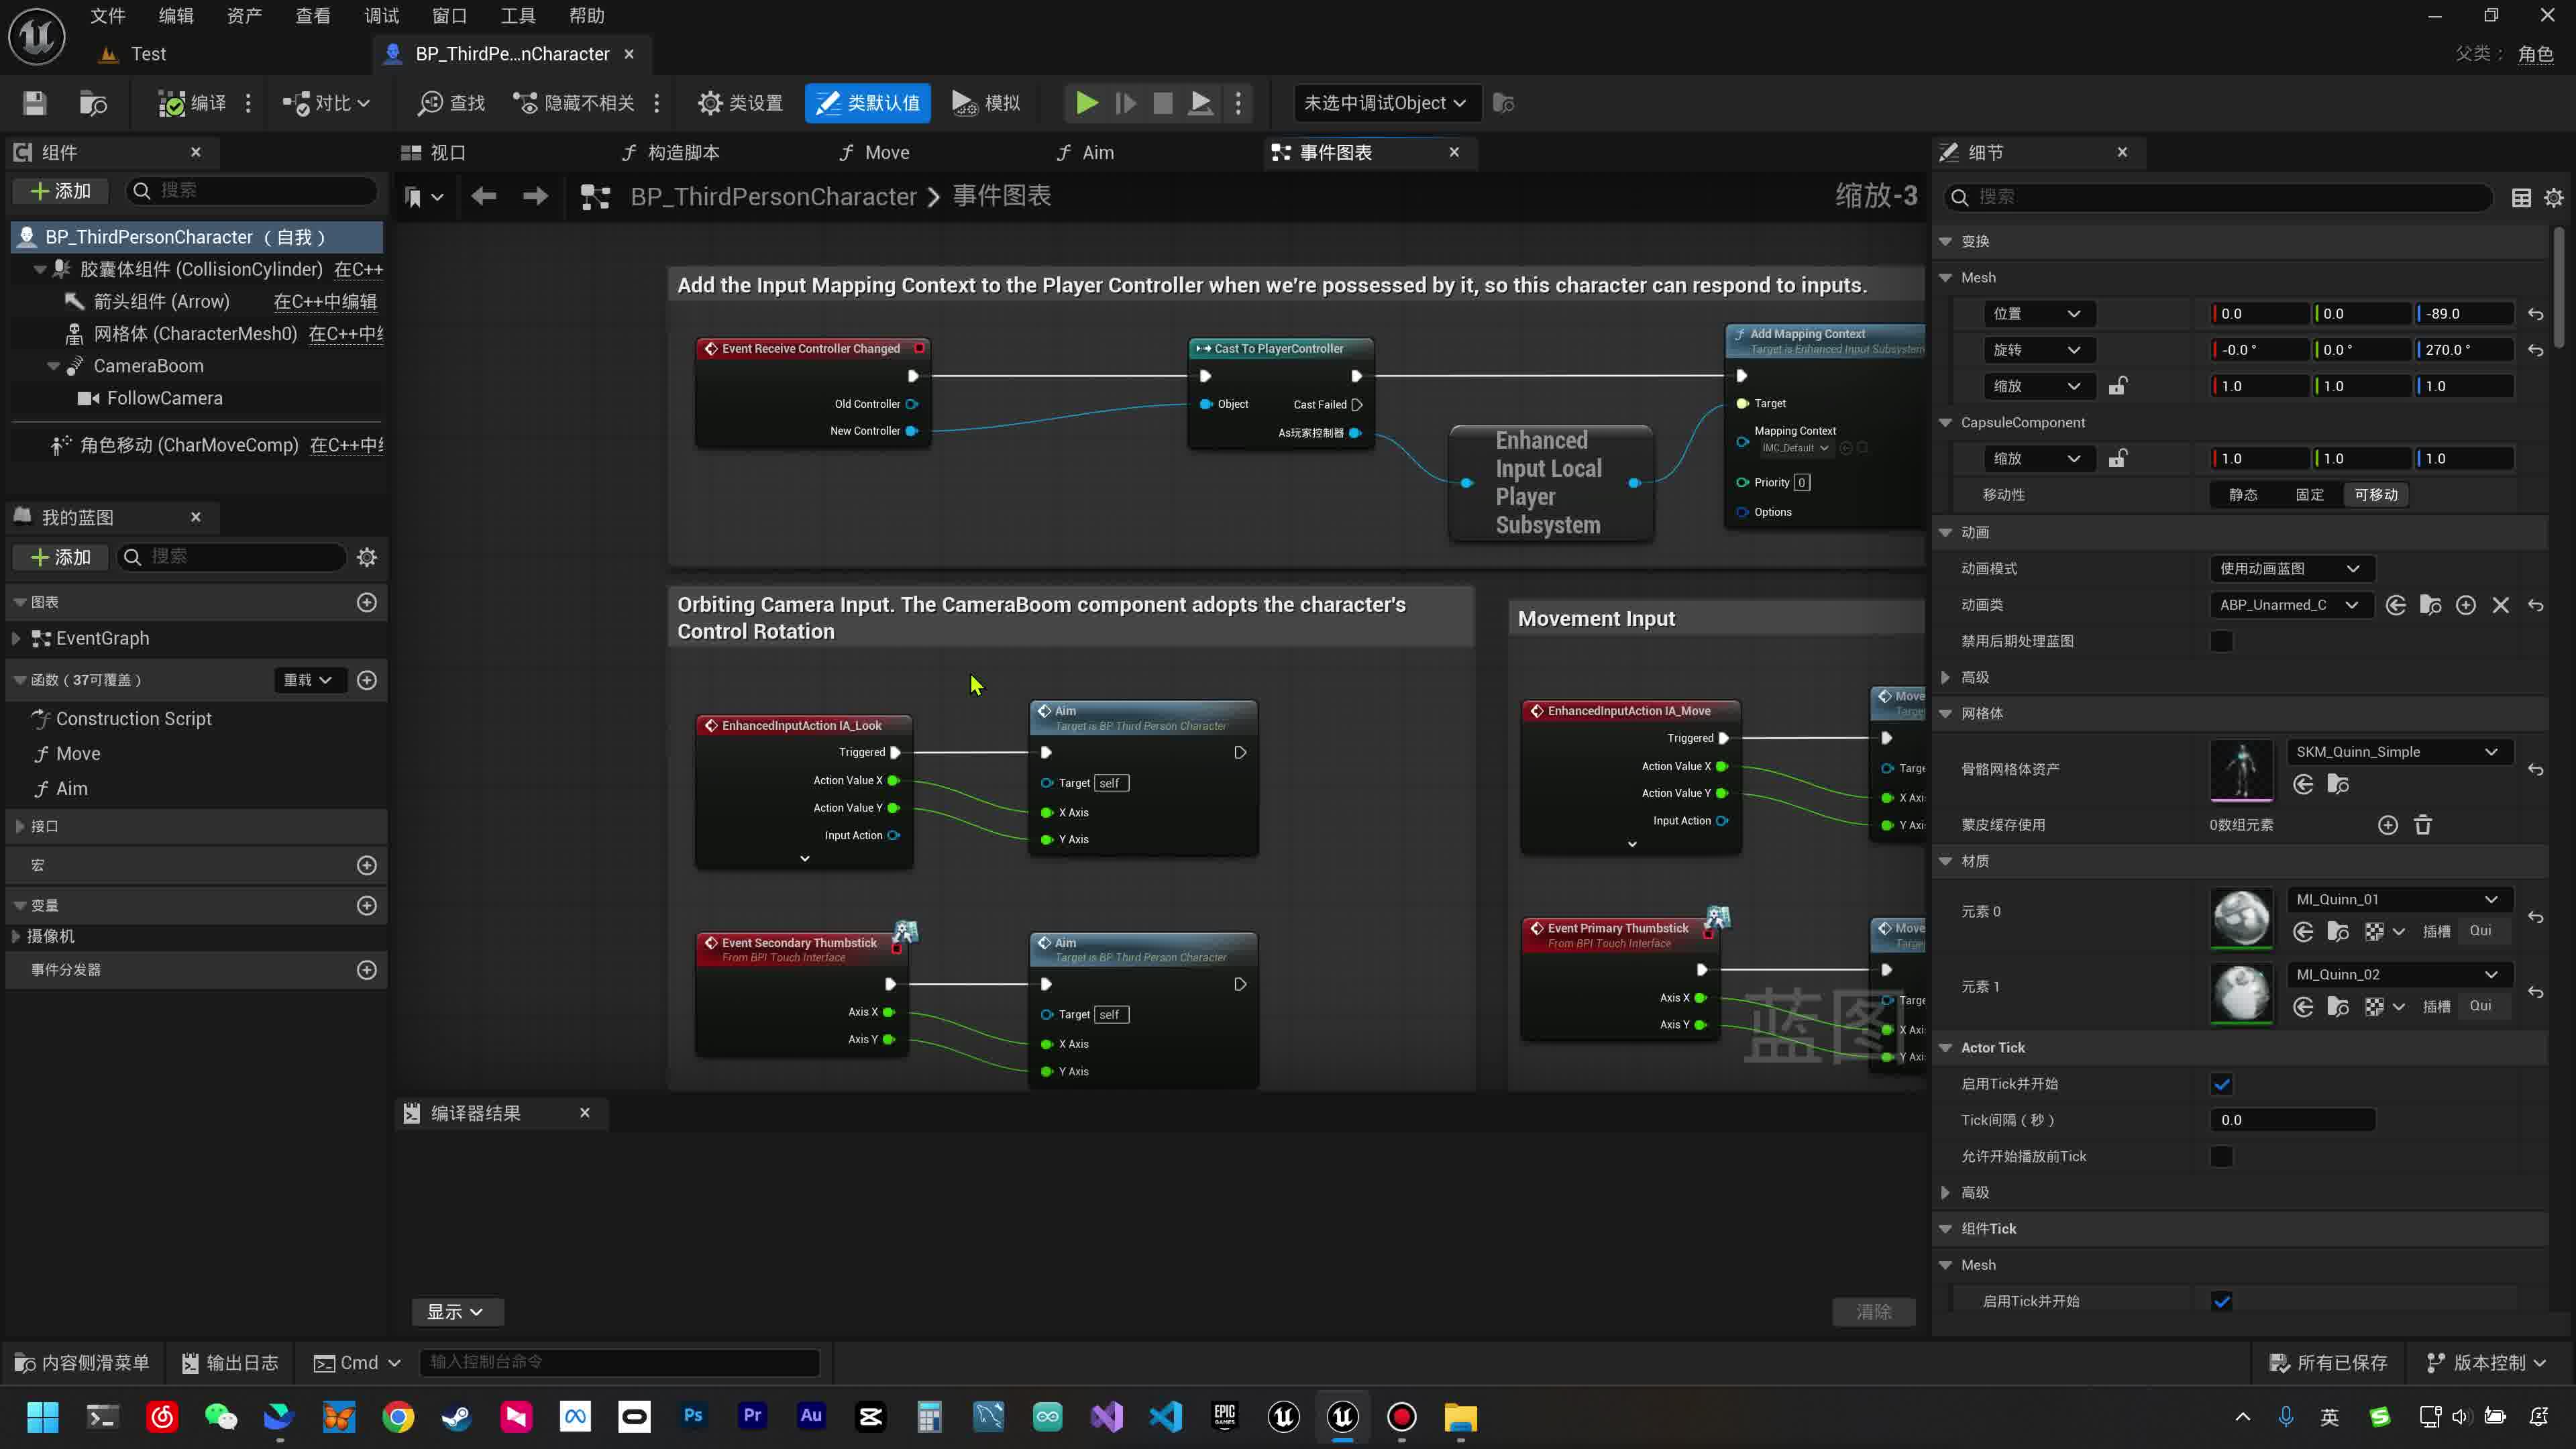Collapse the 动画 section in details

[x=1945, y=533]
